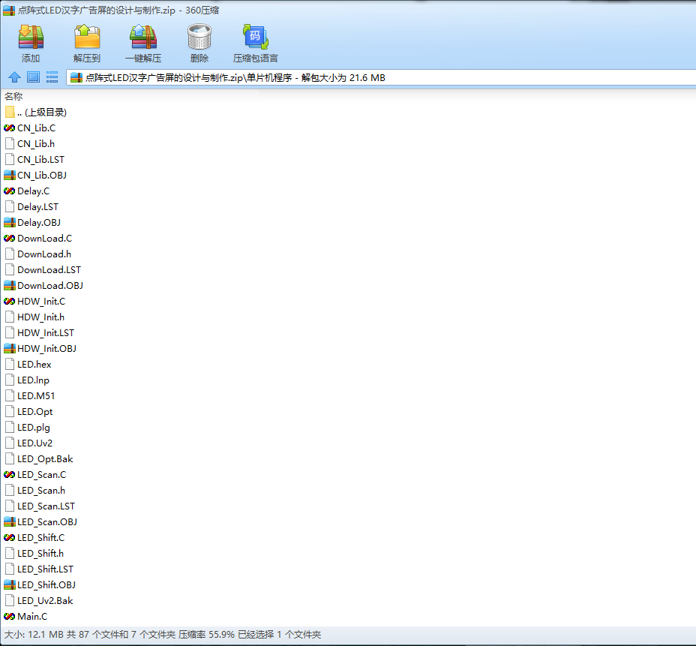This screenshot has width=696, height=646.
Task: Click the status bar compression ratio text
Action: coord(206,635)
